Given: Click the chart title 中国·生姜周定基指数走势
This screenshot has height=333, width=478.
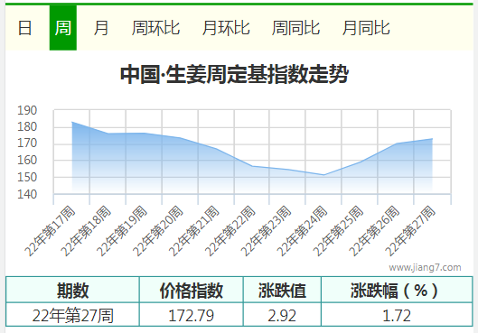Looking at the screenshot, I should 234,74.
